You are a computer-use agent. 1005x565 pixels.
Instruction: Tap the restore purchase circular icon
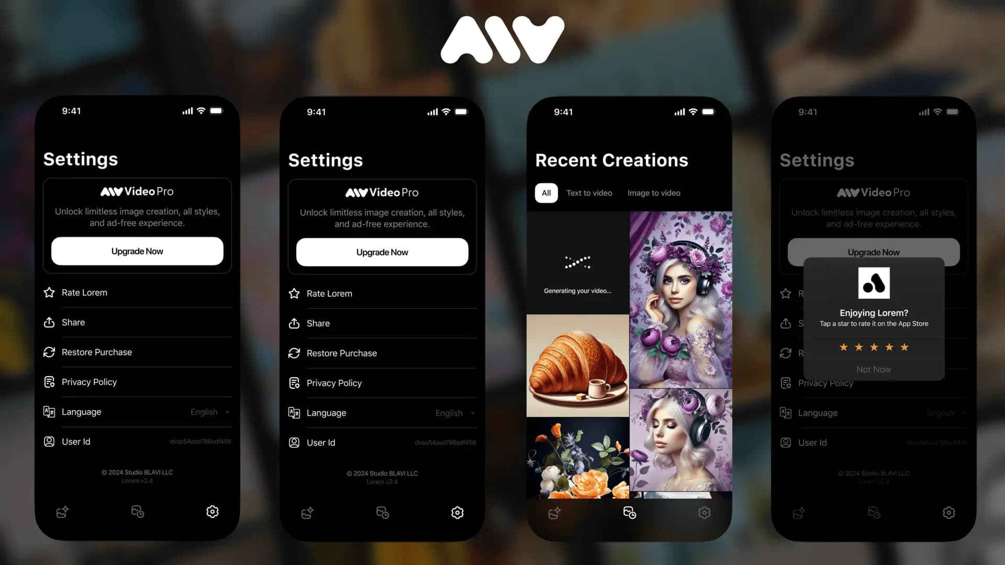coord(50,351)
